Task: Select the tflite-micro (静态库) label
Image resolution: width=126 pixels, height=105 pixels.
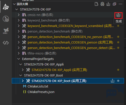Action: (x=42, y=53)
